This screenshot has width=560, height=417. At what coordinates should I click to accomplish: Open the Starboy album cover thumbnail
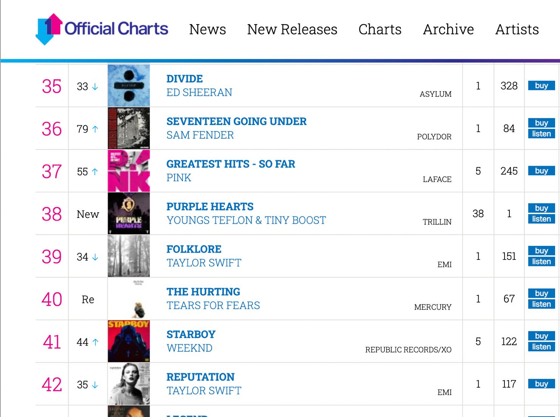tap(129, 341)
